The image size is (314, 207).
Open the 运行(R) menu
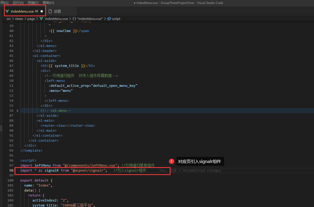coord(18,3)
